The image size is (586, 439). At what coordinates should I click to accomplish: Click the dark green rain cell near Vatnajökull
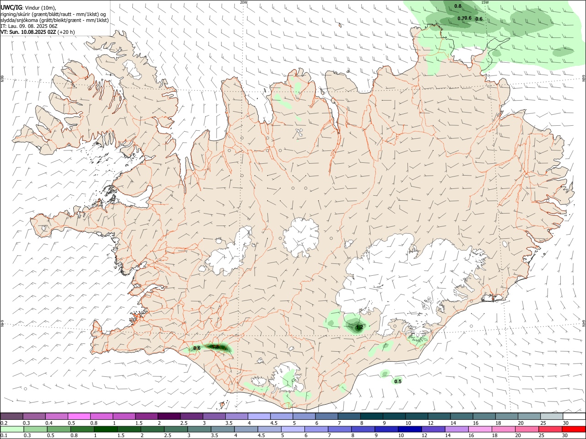(x=357, y=326)
